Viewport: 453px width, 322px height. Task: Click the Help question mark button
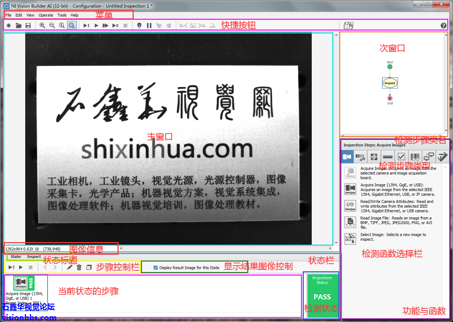click(x=443, y=25)
